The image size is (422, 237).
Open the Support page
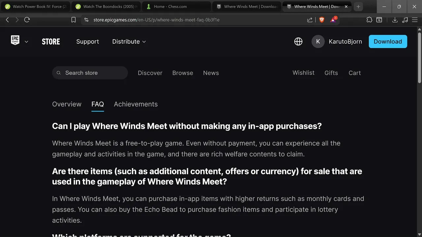[87, 41]
